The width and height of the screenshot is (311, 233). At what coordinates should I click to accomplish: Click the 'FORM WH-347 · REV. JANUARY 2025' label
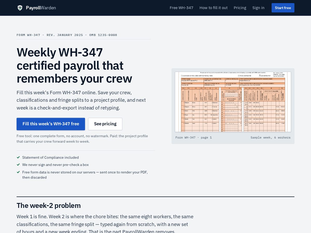[67, 35]
